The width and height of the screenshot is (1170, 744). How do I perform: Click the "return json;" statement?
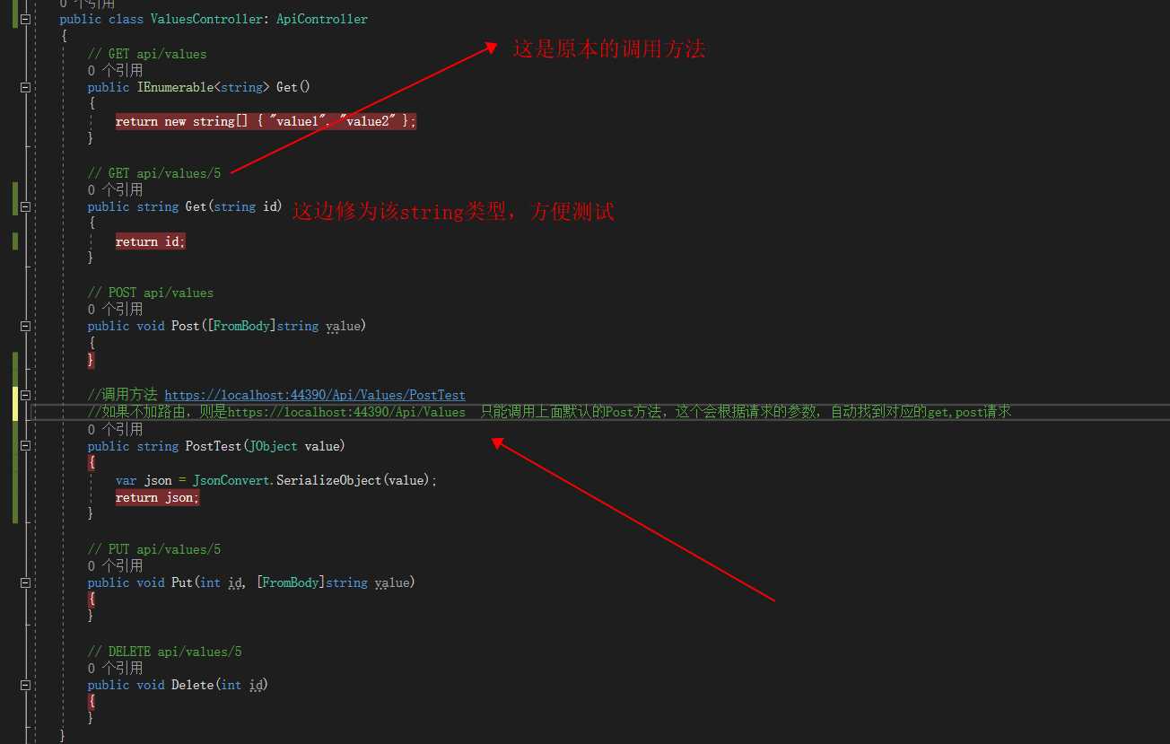(x=157, y=497)
